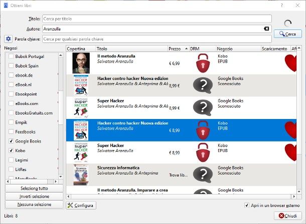
Task: Click the results list scroll-down arrow
Action: coord(299,191)
